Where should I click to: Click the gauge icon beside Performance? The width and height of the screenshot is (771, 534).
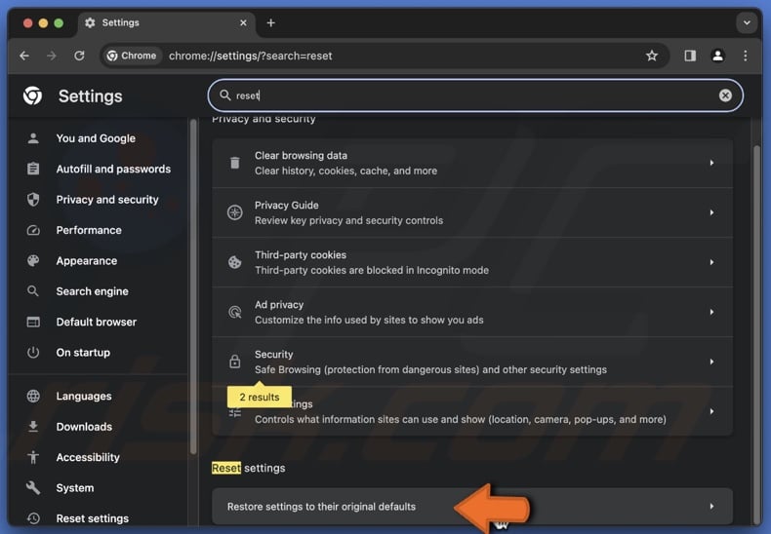[x=33, y=230]
